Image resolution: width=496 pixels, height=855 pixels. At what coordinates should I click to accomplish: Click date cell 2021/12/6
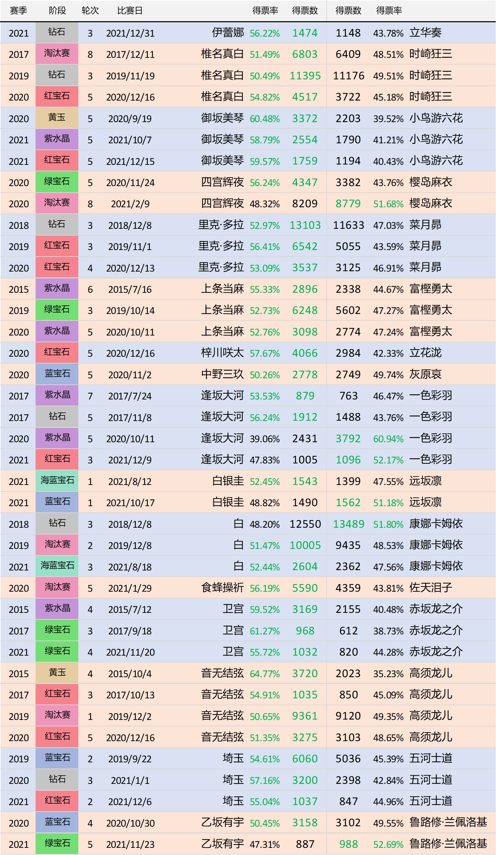(130, 802)
